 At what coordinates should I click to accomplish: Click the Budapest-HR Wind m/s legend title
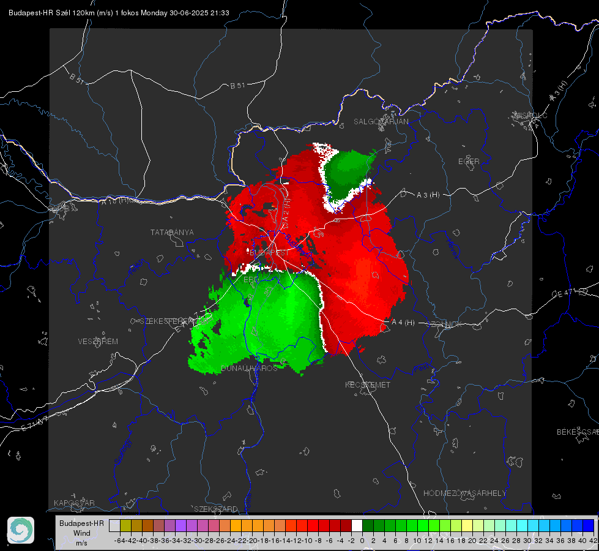click(x=82, y=533)
